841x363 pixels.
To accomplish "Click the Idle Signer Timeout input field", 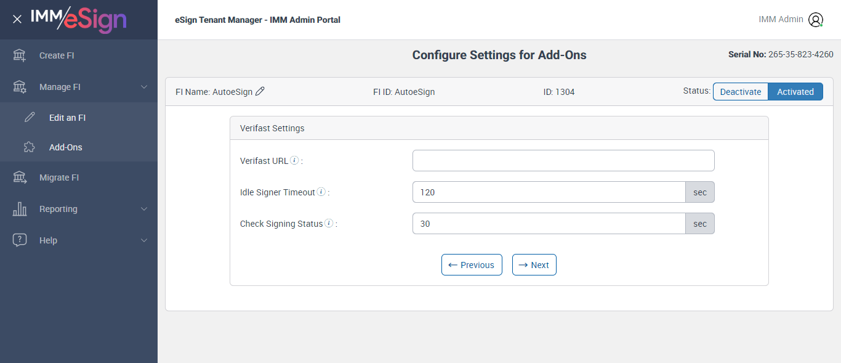I will click(x=549, y=192).
